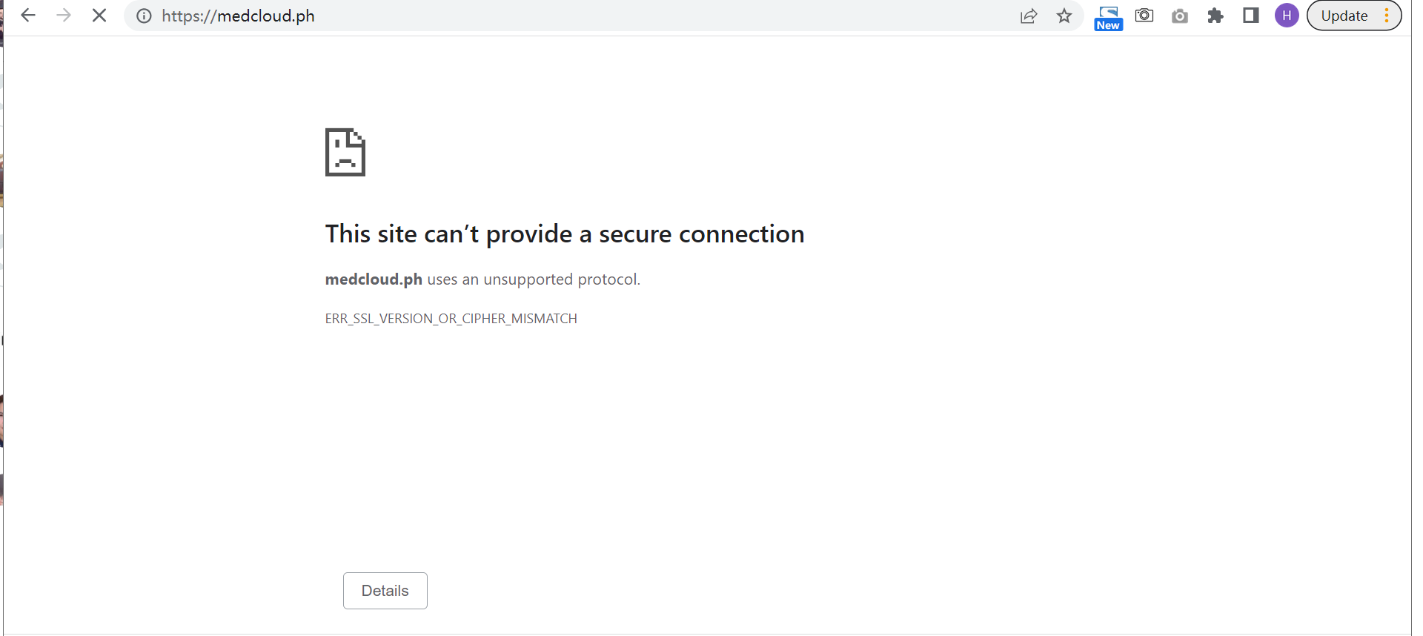This screenshot has height=636, width=1423.
Task: Click the medcloud.ph URL in address bar
Action: point(238,16)
